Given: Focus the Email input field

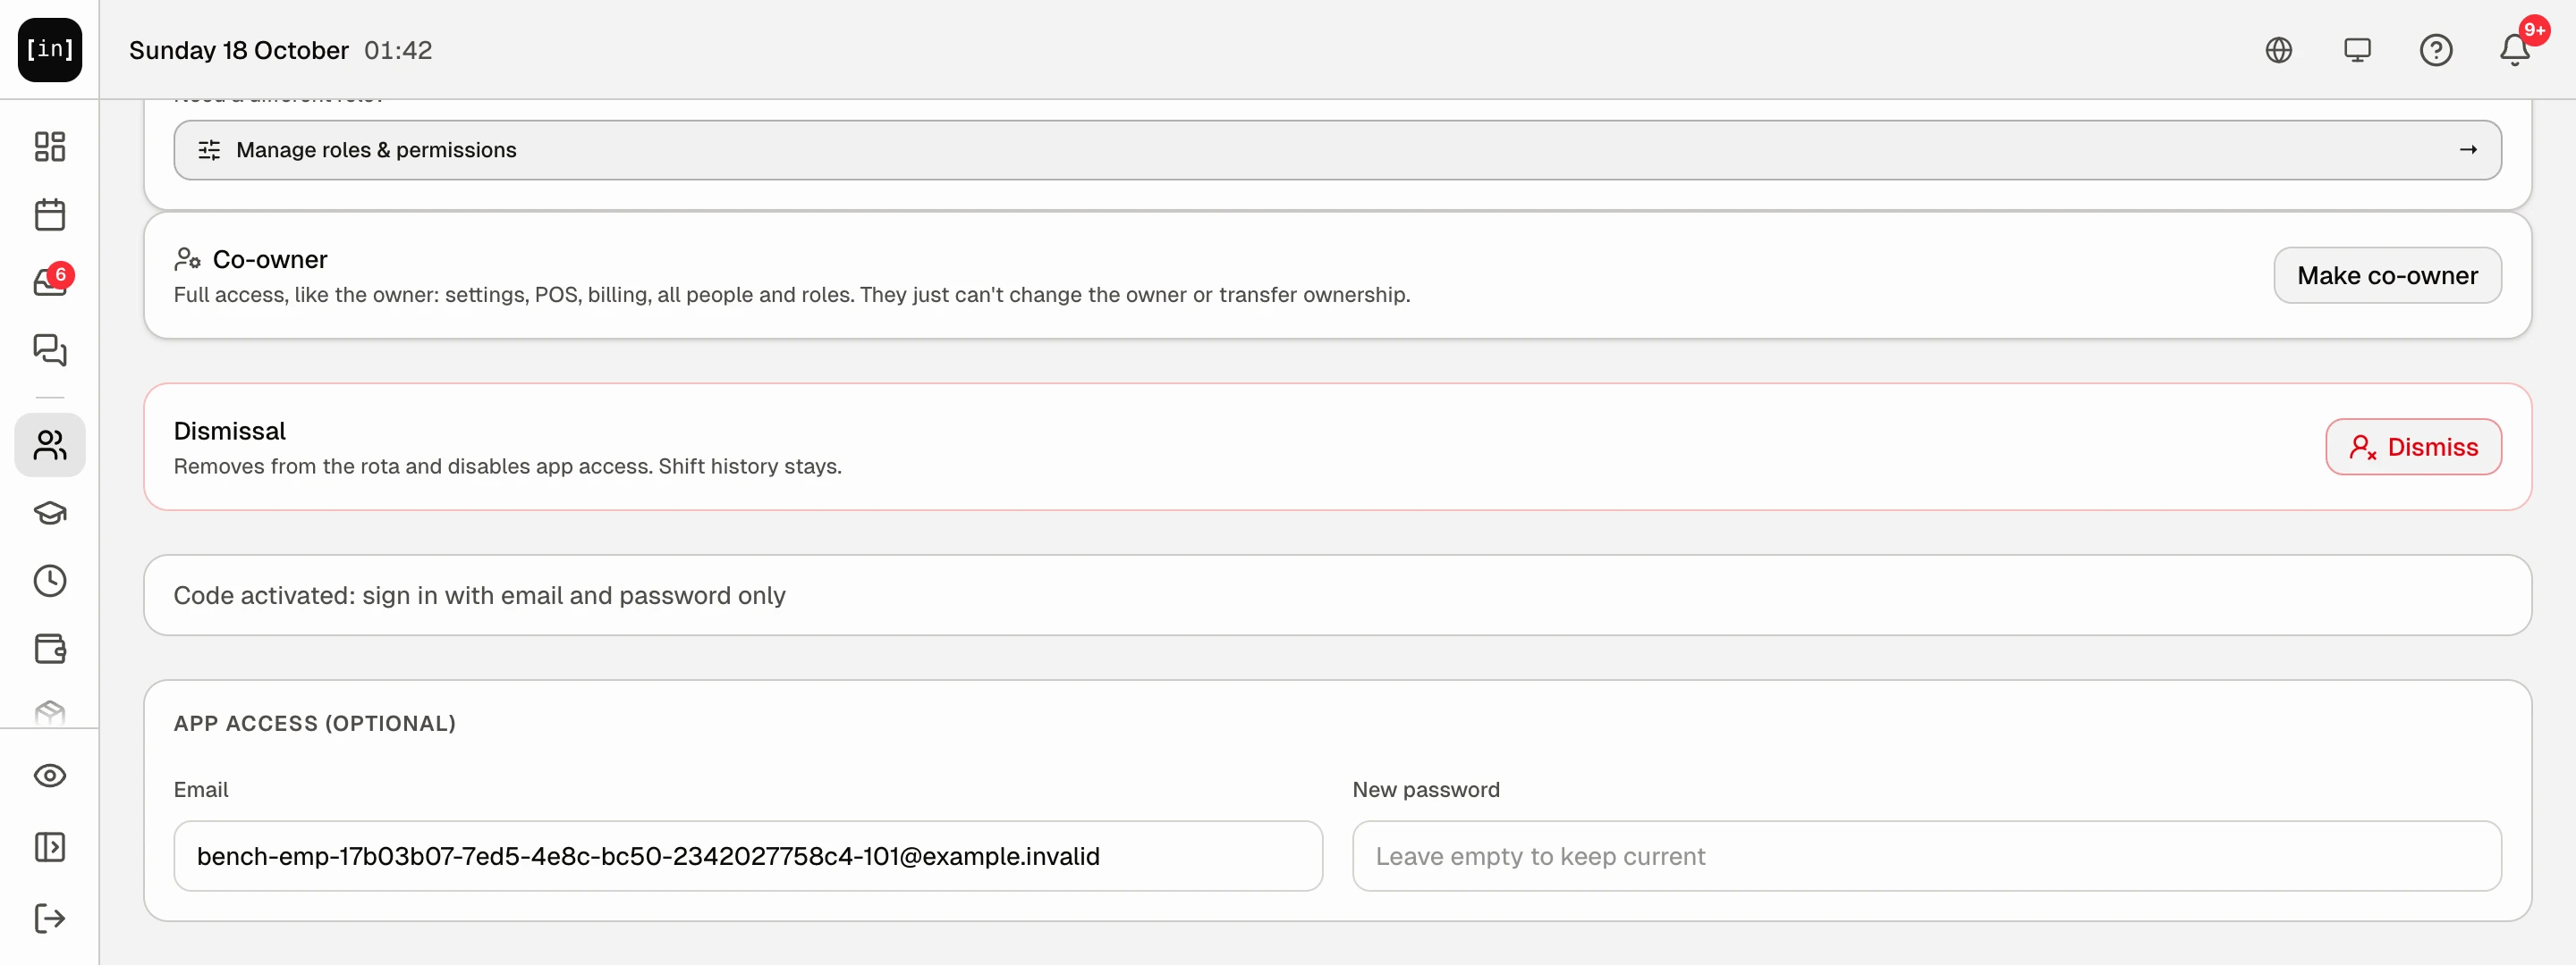Looking at the screenshot, I should tap(748, 856).
